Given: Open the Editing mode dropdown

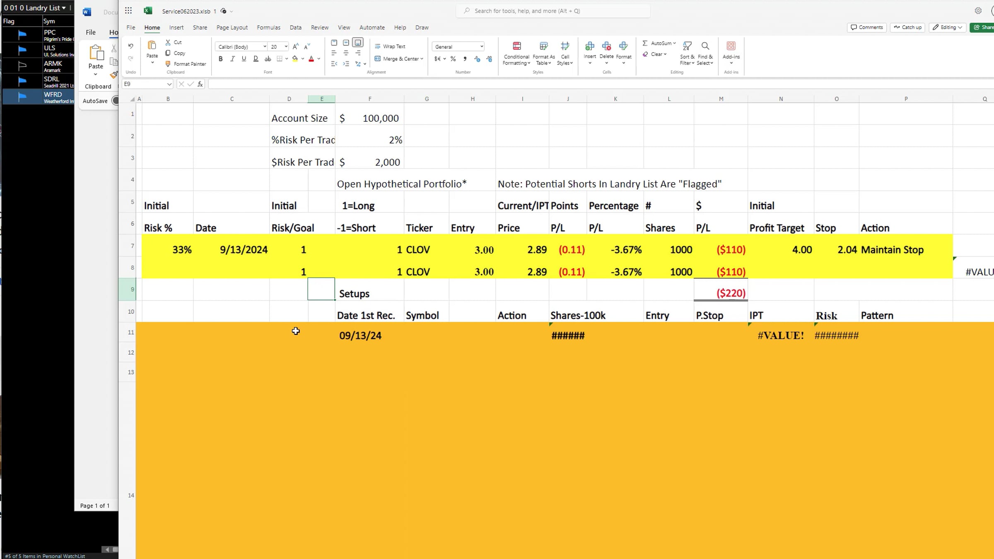Looking at the screenshot, I should click(x=947, y=27).
